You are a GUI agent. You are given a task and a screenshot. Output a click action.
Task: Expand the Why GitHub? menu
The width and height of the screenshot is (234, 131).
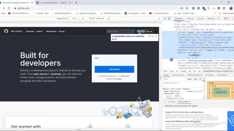point(17,31)
